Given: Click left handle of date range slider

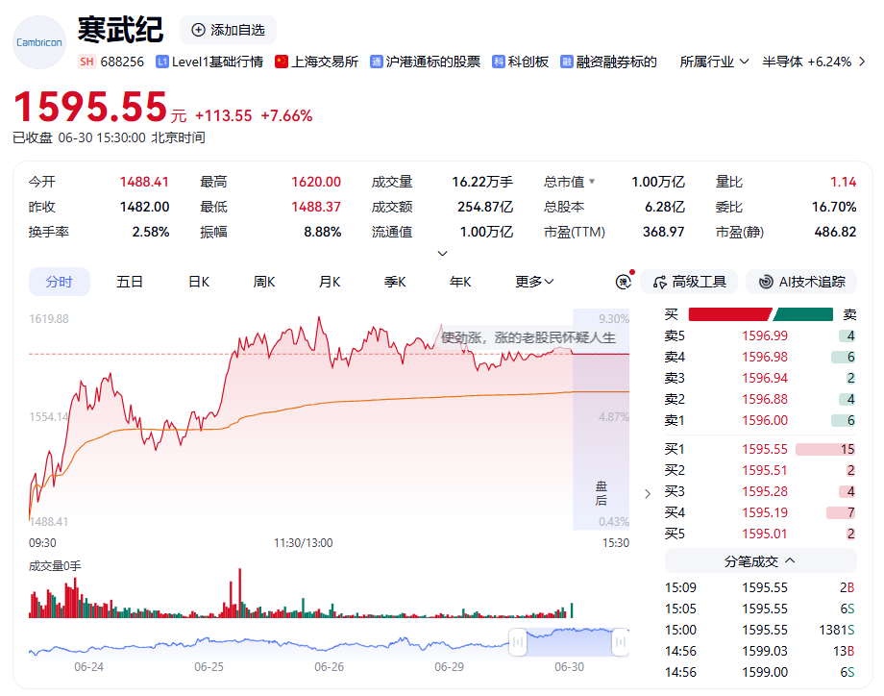Looking at the screenshot, I should click(x=518, y=642).
